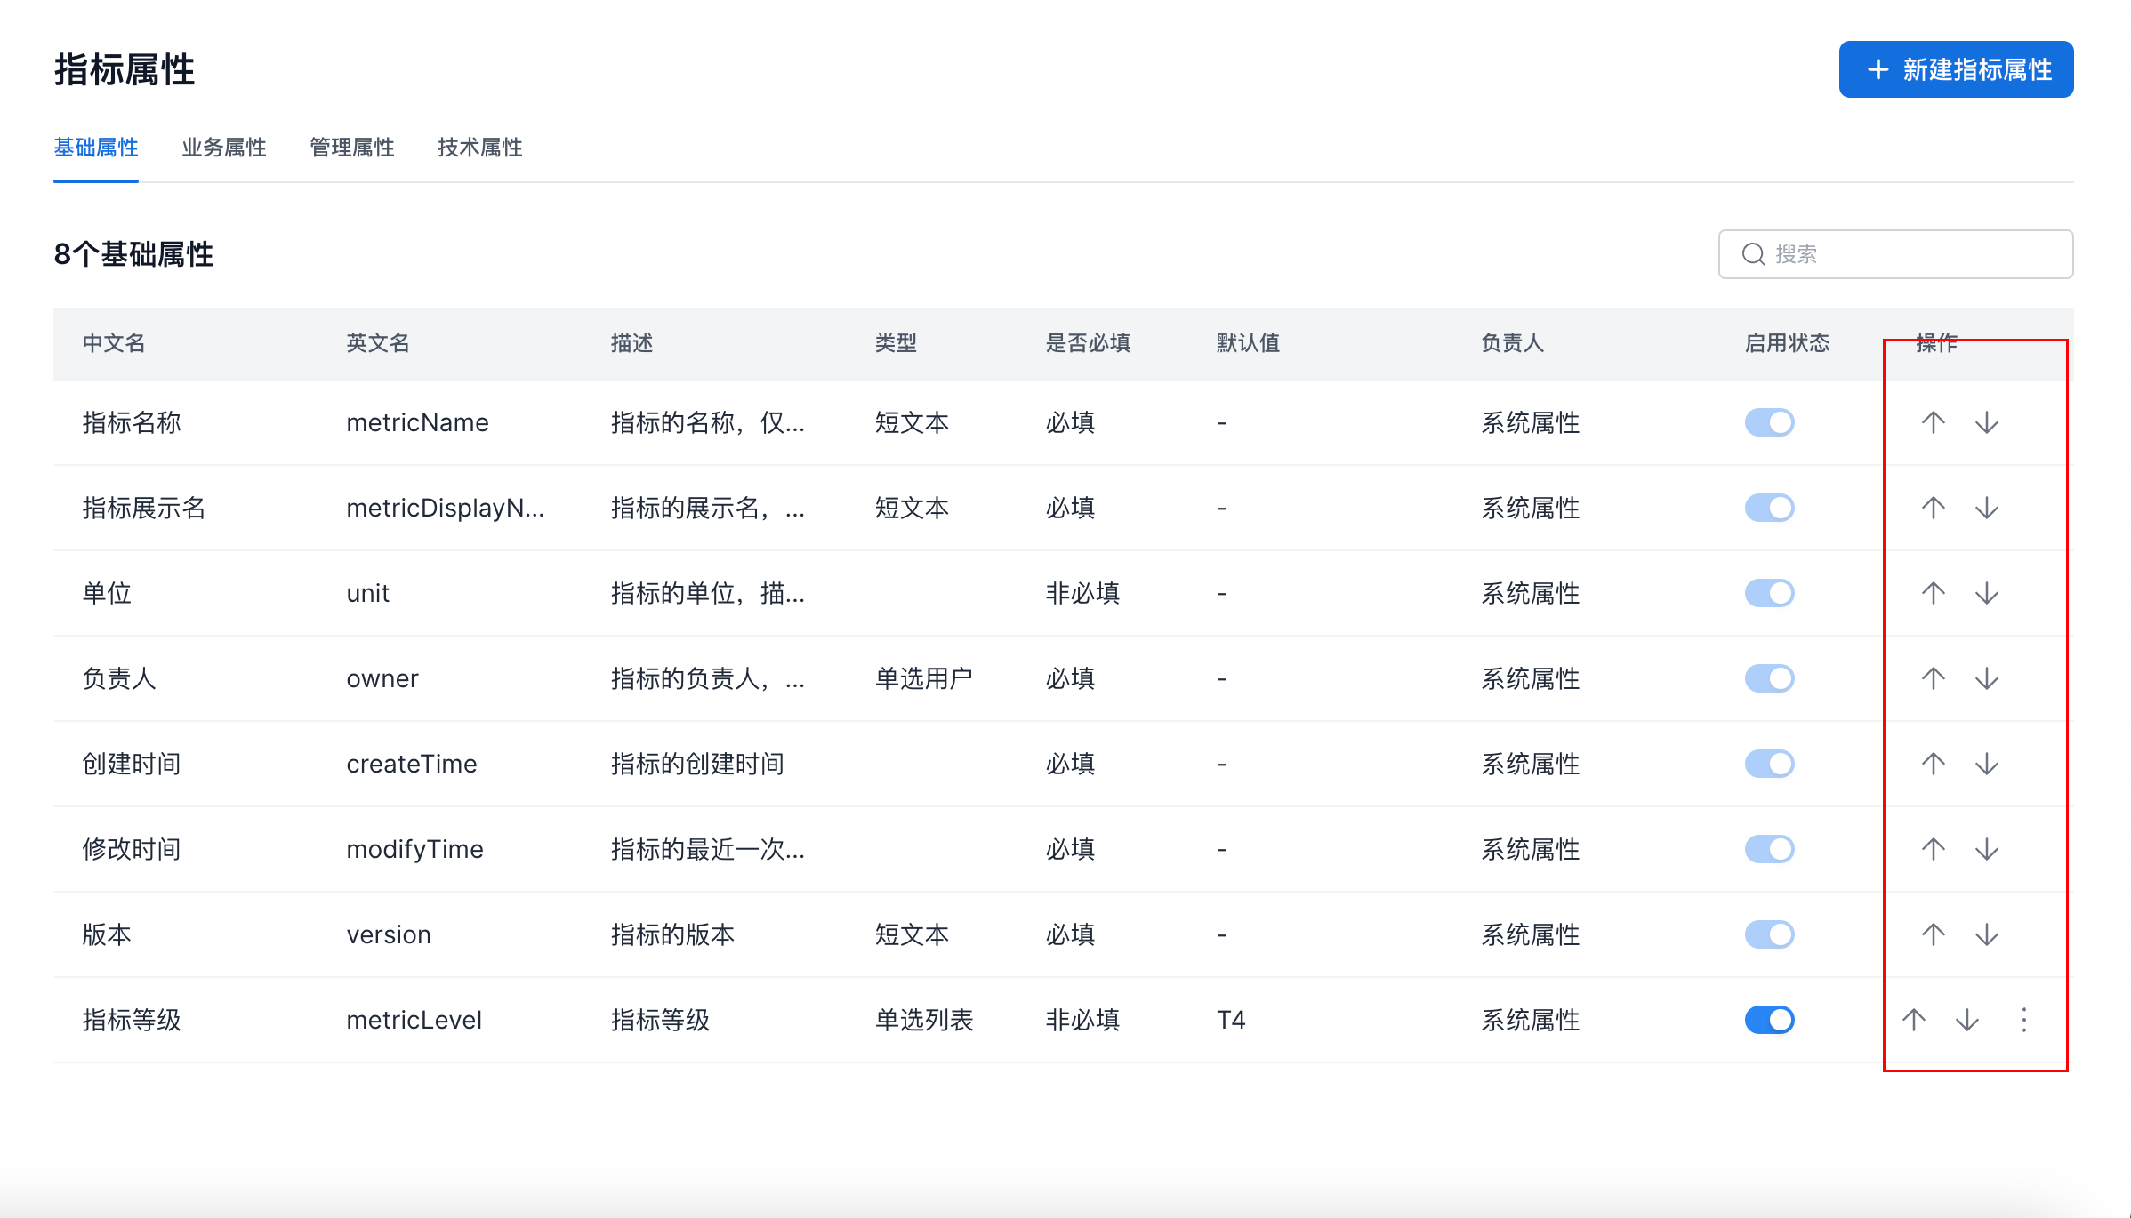The height and width of the screenshot is (1218, 2131).
Task: Toggle enabled switch for version row
Action: (1769, 934)
